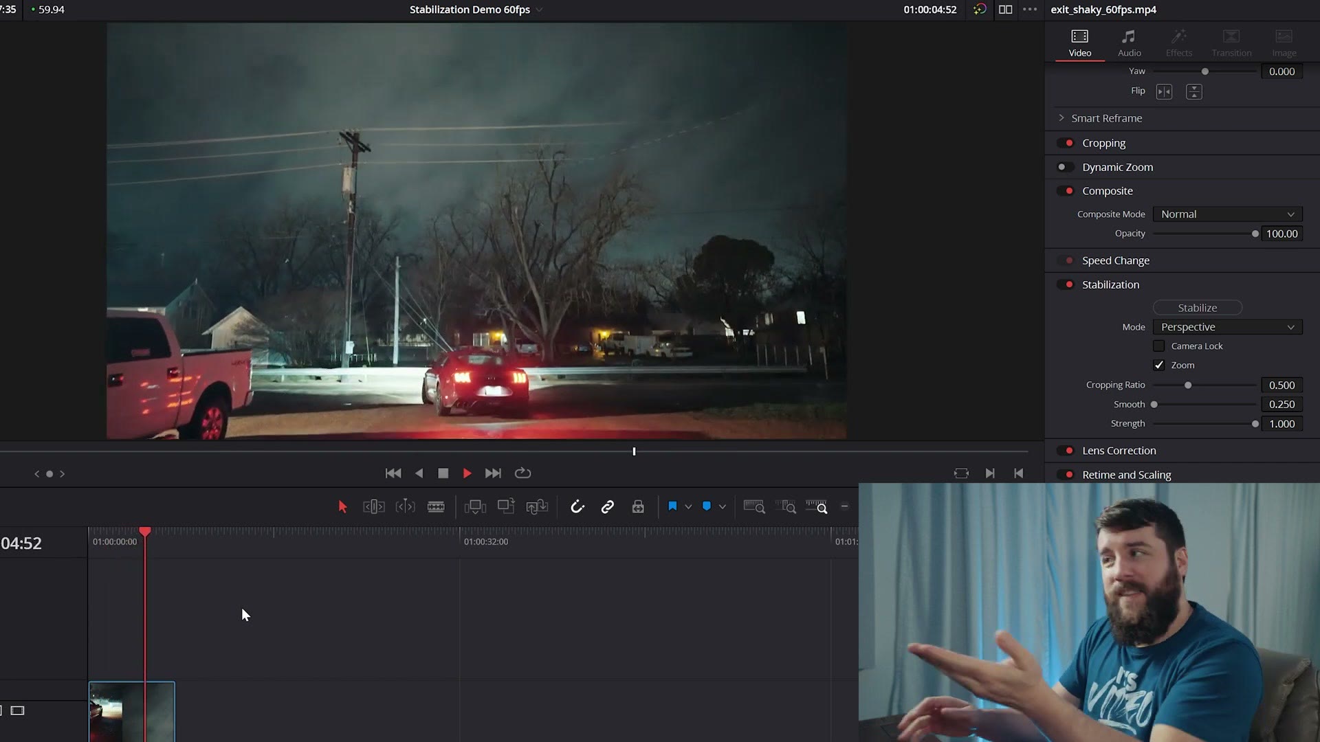Toggle timeline Snapping magnet icon

(x=577, y=507)
